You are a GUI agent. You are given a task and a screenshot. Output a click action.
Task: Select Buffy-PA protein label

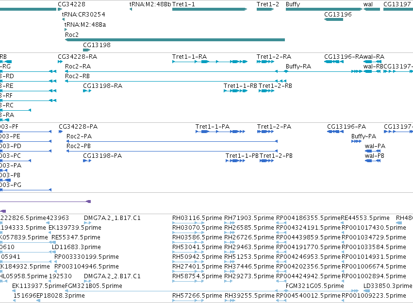coord(364,136)
